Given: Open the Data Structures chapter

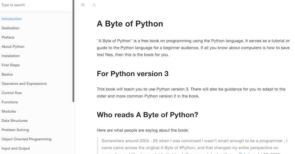Looking at the screenshot, I should (x=15, y=121).
